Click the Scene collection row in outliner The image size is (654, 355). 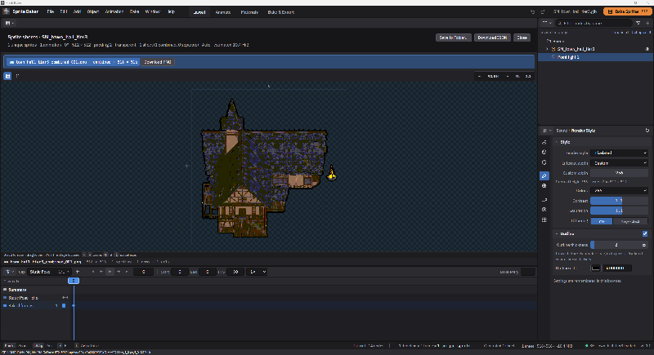click(596, 41)
